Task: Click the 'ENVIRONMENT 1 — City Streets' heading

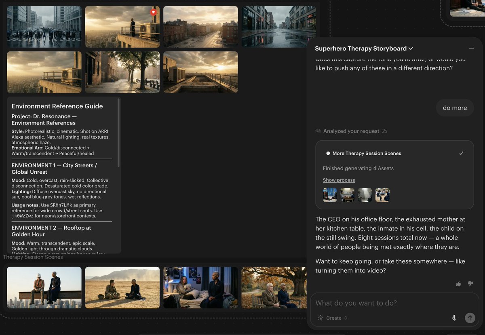Action: click(54, 169)
